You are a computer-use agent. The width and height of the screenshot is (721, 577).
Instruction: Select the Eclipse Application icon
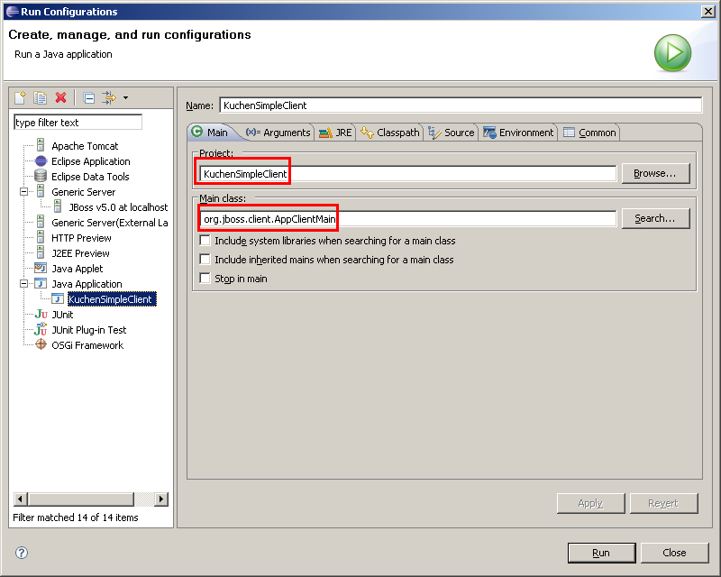[x=41, y=161]
